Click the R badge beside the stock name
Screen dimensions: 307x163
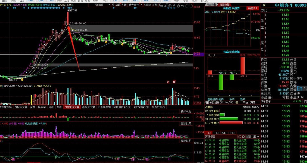pyautogui.click(x=264, y=5)
